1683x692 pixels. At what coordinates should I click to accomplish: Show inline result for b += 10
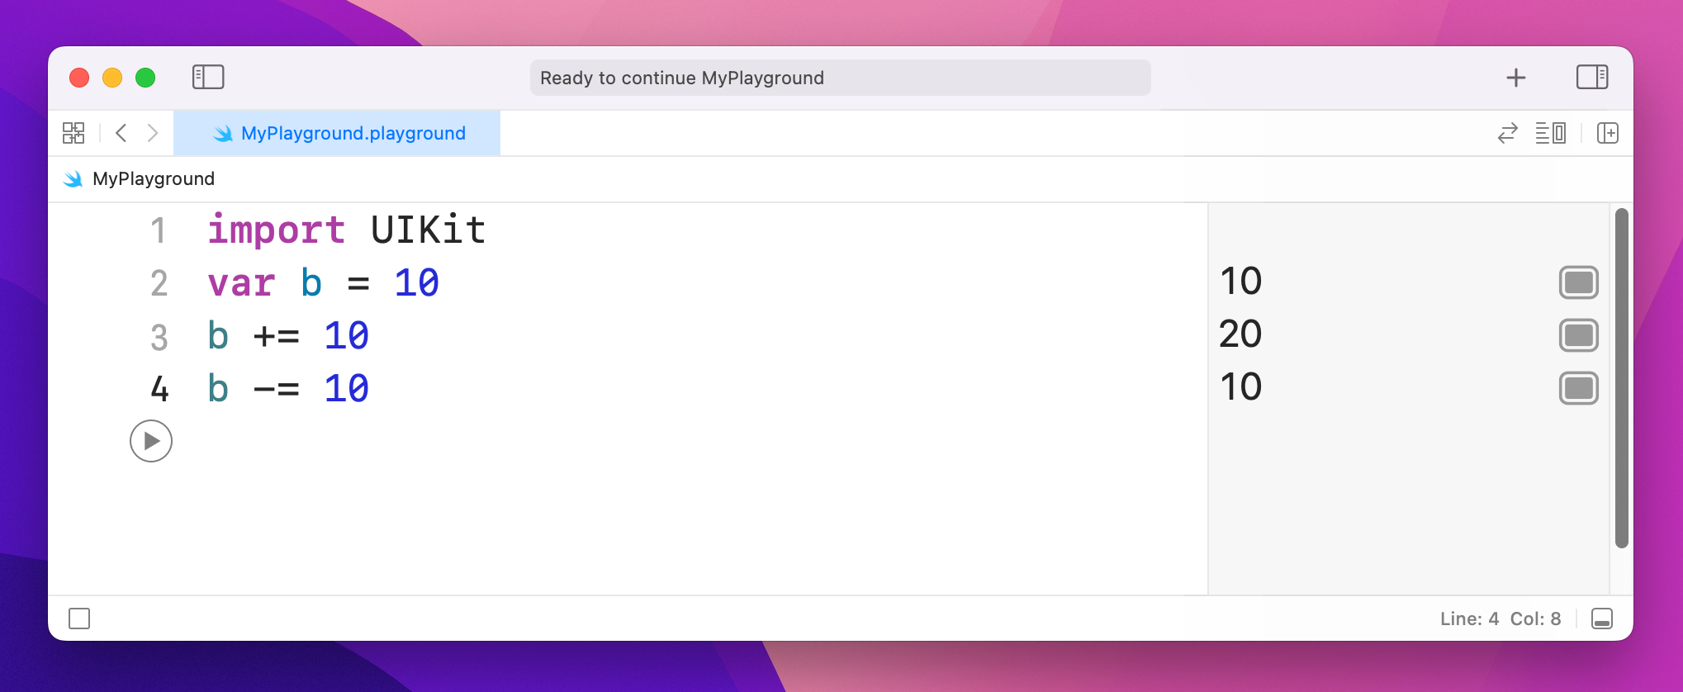(x=1578, y=335)
